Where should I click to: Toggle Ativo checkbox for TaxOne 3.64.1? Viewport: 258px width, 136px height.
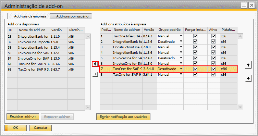tap(213, 74)
